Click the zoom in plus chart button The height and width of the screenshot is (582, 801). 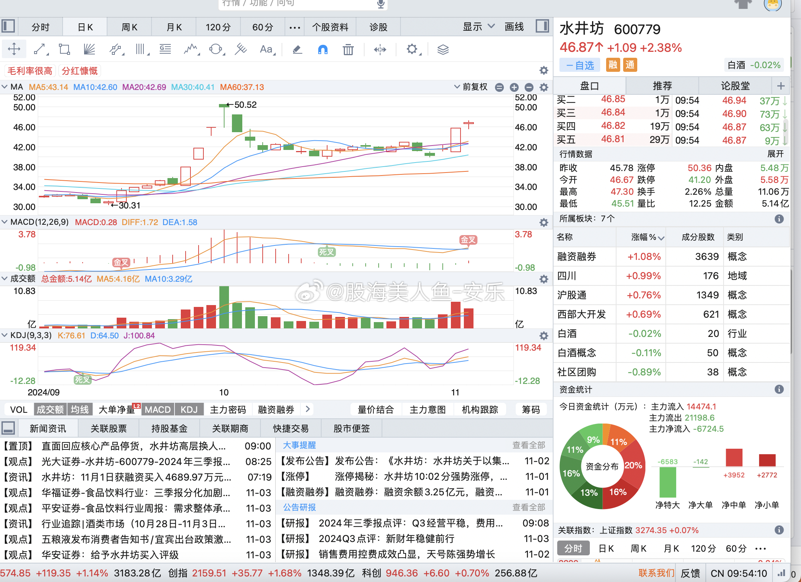tap(514, 87)
